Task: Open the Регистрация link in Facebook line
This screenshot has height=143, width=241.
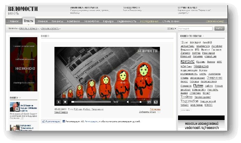Action: point(91,121)
